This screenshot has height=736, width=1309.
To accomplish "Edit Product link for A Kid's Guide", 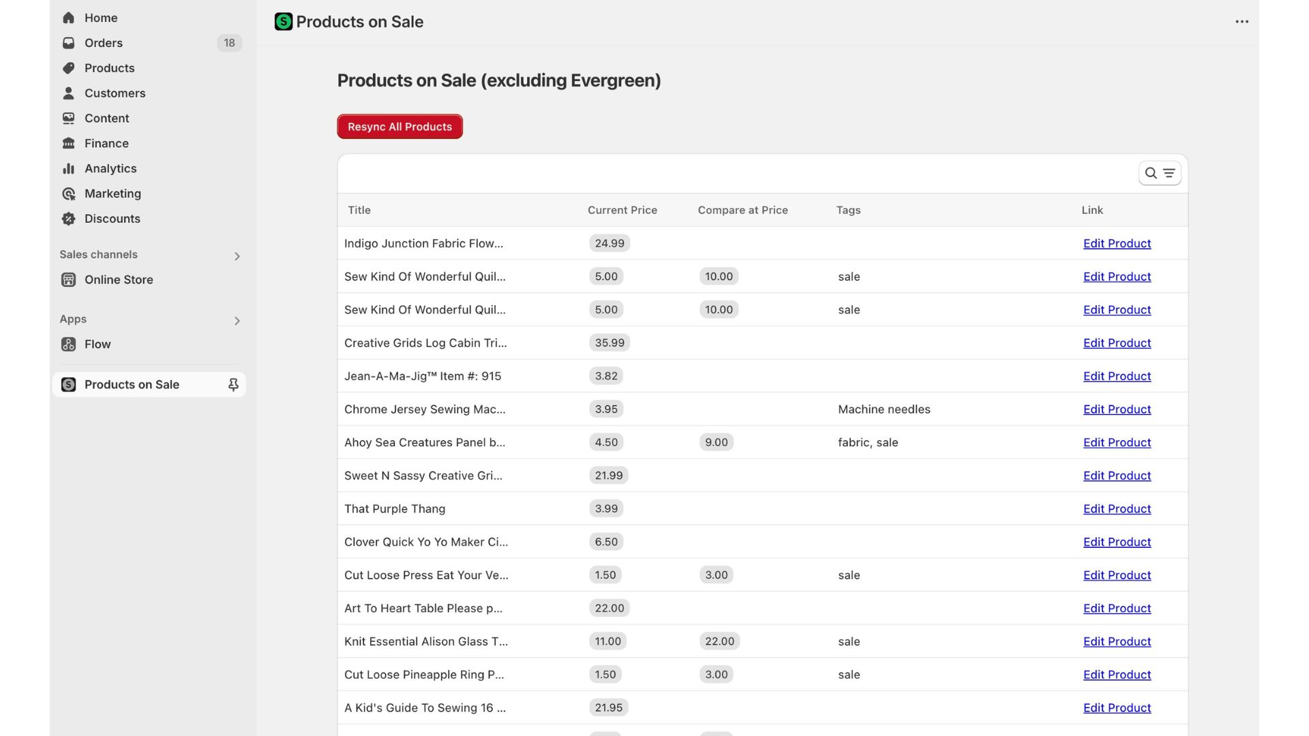I will click(x=1117, y=708).
